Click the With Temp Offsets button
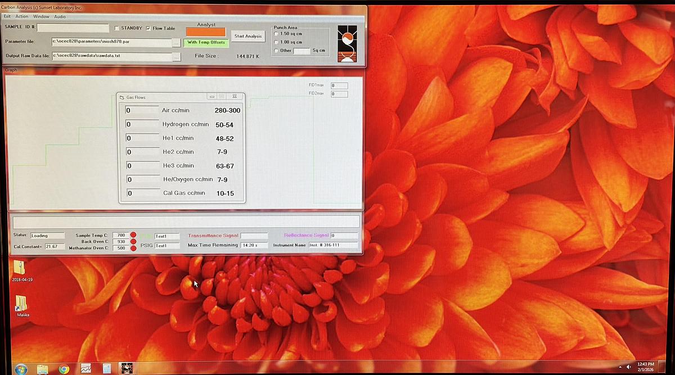675x375 pixels. pyautogui.click(x=206, y=43)
